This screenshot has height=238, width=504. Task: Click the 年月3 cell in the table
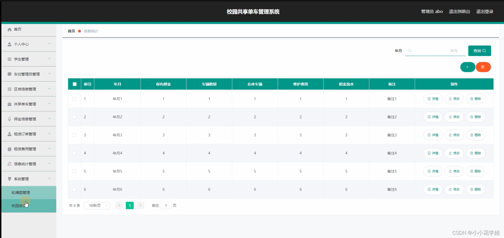click(x=117, y=135)
